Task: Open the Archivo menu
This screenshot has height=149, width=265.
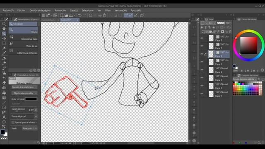Action: (8, 10)
